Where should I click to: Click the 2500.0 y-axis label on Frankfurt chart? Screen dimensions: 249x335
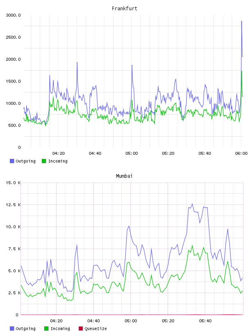point(13,37)
